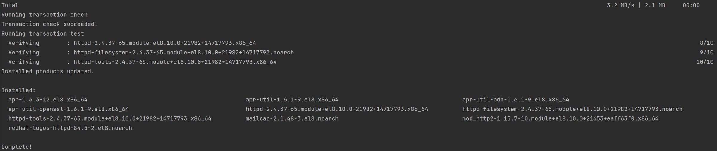Click installed package mod_http2-1.15.7-10 module entry
The height and width of the screenshot is (151, 717).
tap(560, 118)
